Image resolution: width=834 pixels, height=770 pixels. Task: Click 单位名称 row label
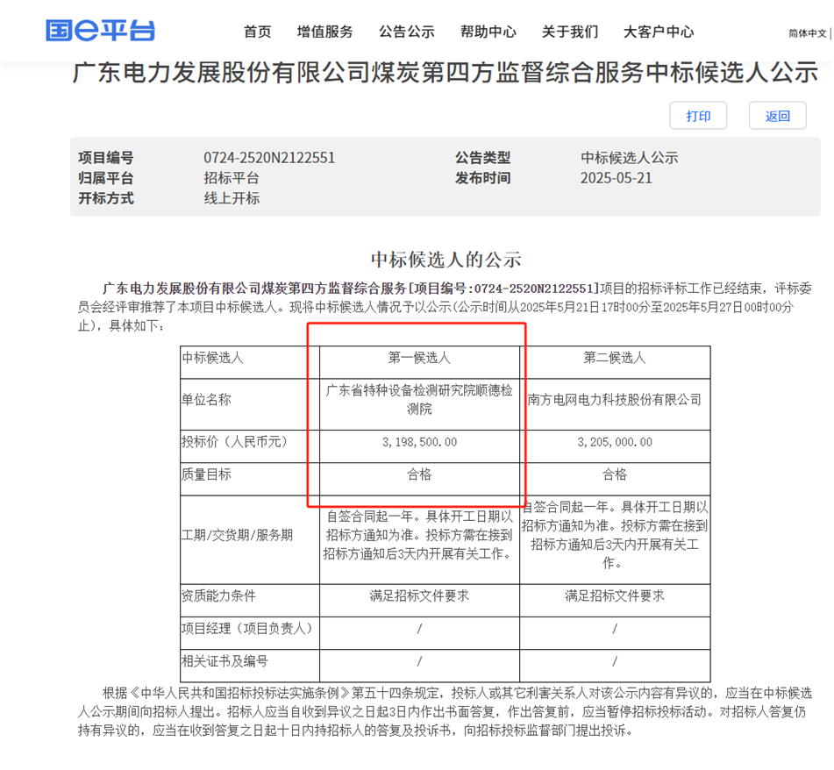click(x=206, y=400)
